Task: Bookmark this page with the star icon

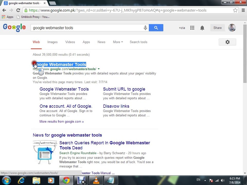Action: coord(235,10)
